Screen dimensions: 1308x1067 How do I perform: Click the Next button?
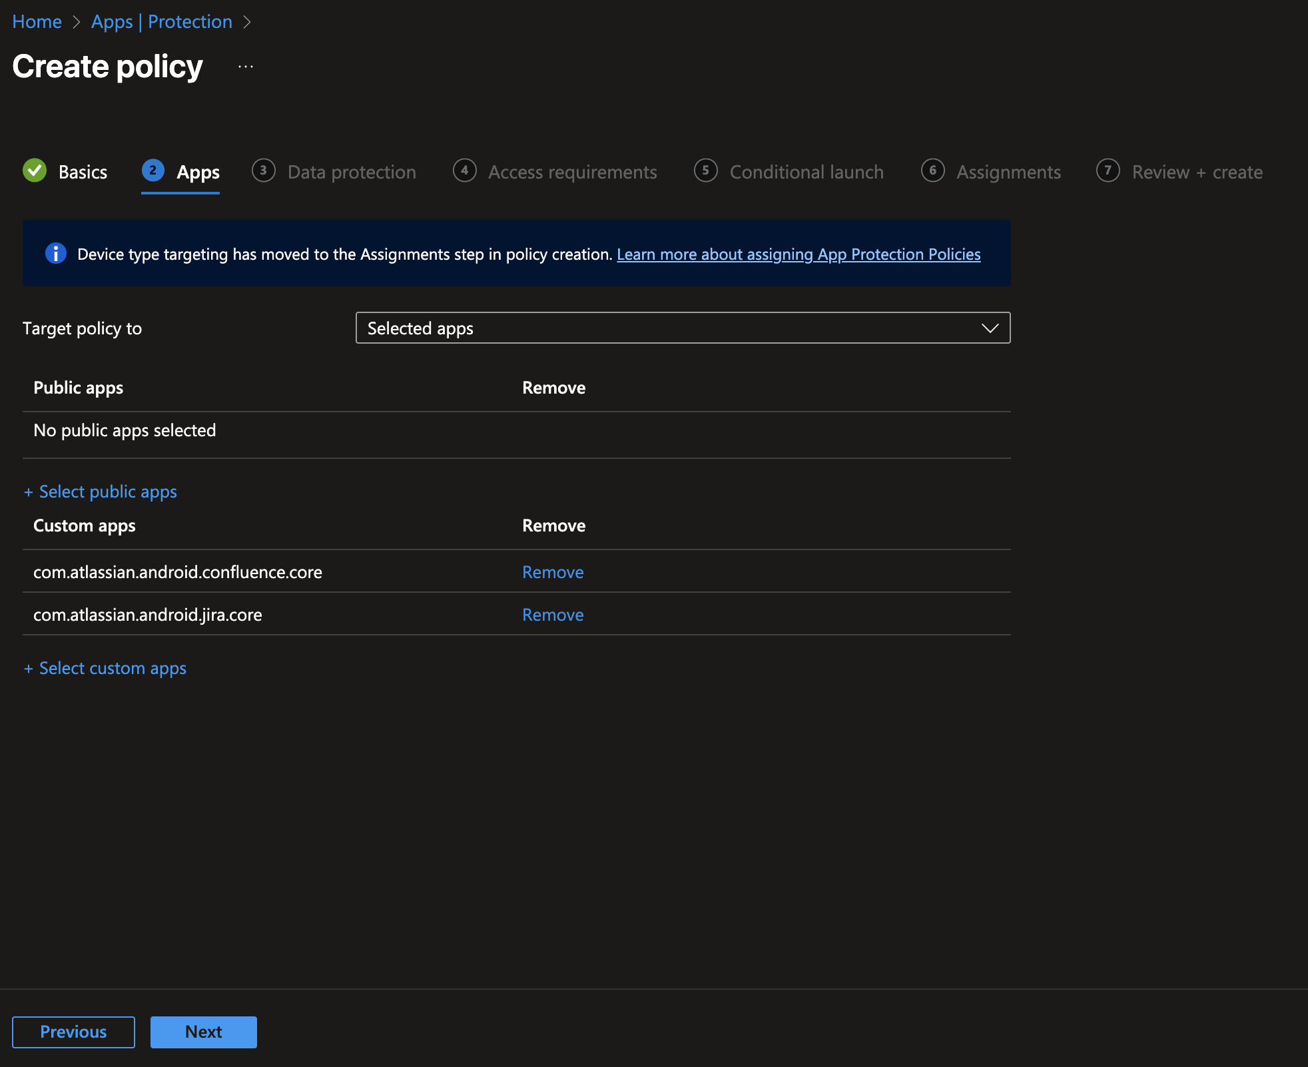click(203, 1032)
